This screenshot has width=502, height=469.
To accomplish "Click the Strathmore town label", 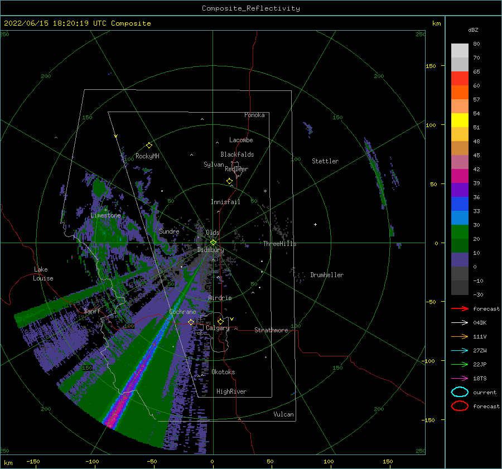I will click(x=271, y=330).
